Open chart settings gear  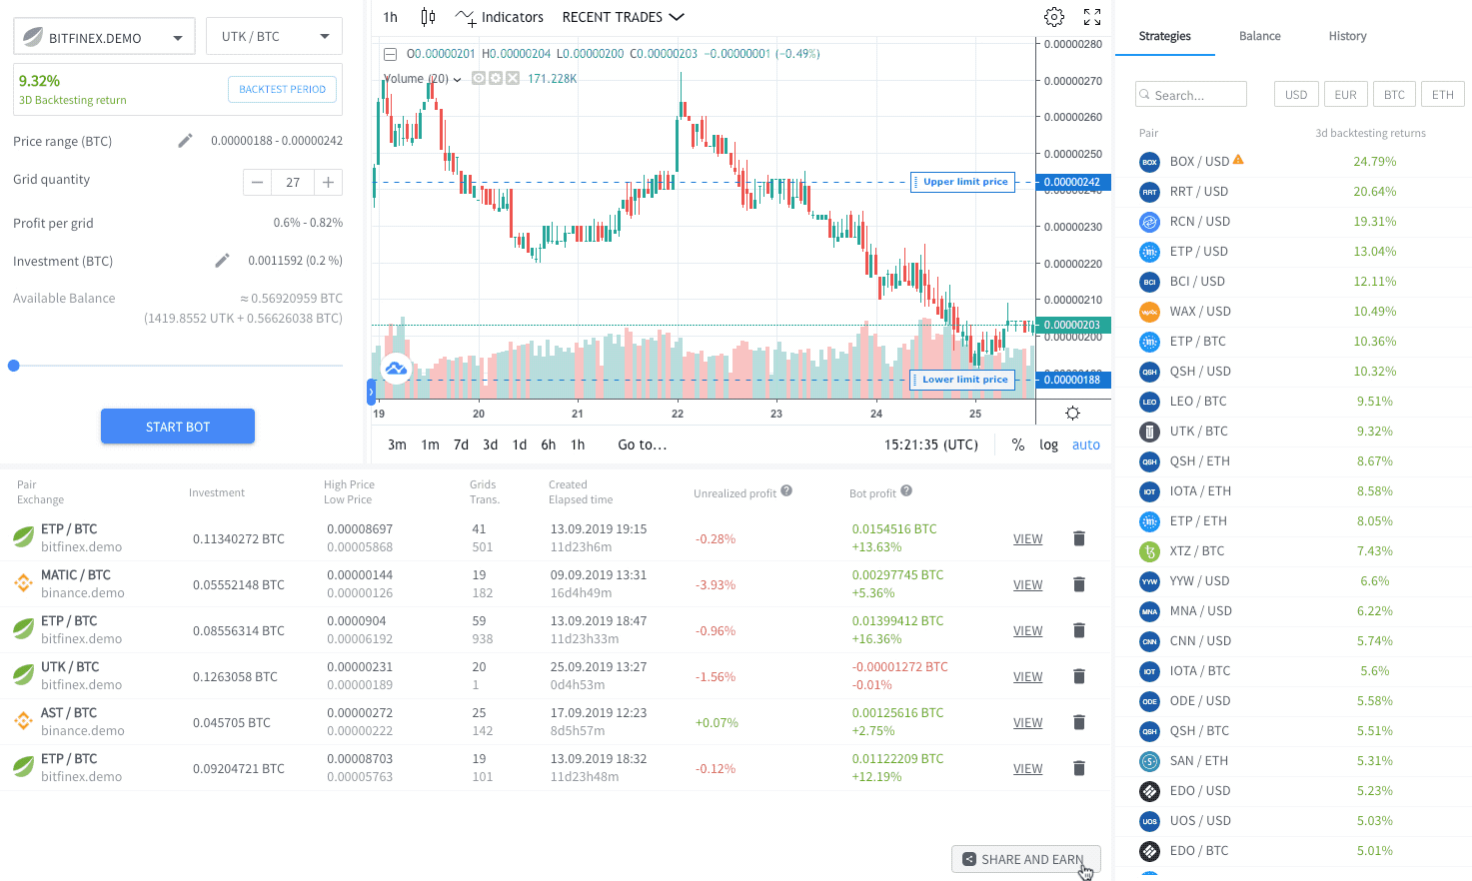[x=1054, y=17]
